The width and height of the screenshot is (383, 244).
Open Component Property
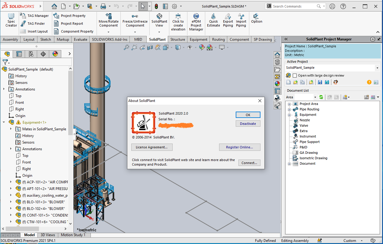(x=73, y=31)
